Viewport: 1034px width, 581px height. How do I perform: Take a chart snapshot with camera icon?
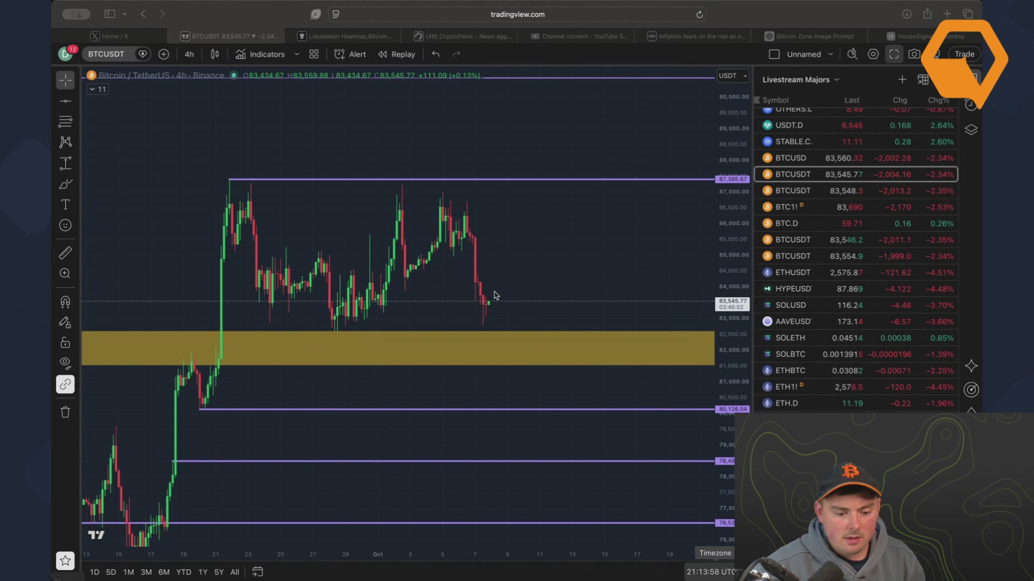(914, 54)
